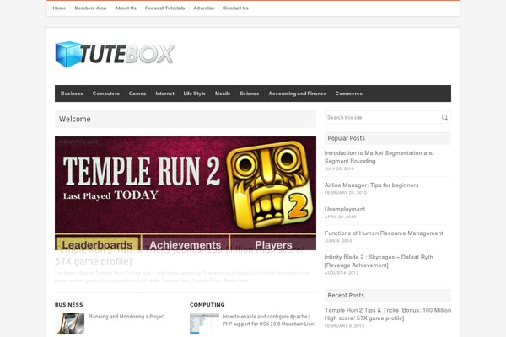The width and height of the screenshot is (506, 337).
Task: Select Accounting and Finance category
Action: pos(297,94)
